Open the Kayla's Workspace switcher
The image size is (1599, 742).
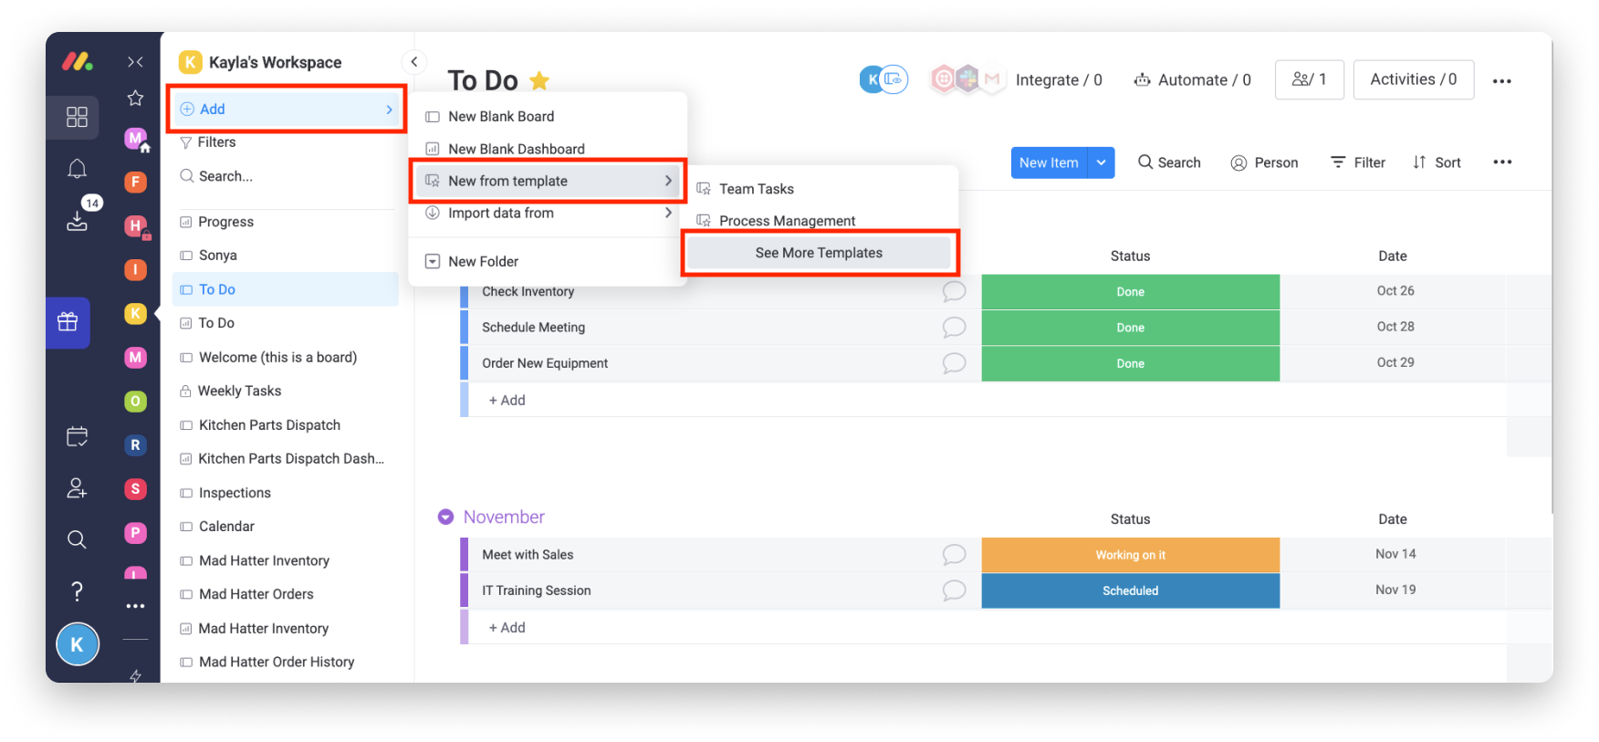[260, 62]
